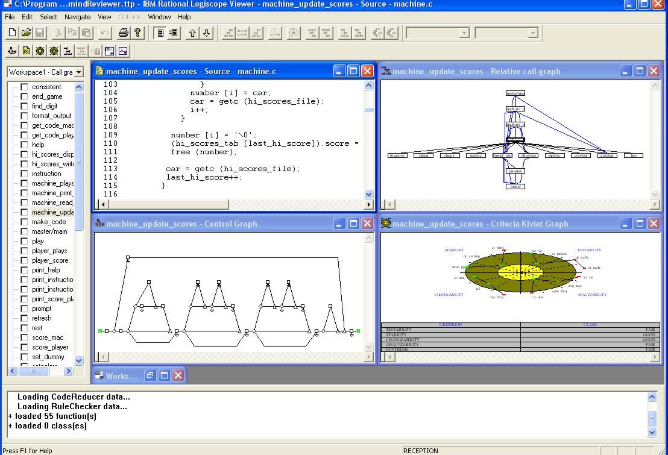
Task: Click the Copy toolbar icon
Action: pyautogui.click(x=72, y=33)
